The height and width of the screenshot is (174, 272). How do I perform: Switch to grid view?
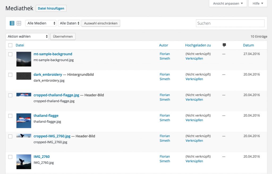[x=19, y=23]
